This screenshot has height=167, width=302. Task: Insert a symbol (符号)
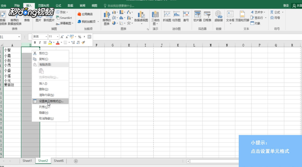coord(275,18)
